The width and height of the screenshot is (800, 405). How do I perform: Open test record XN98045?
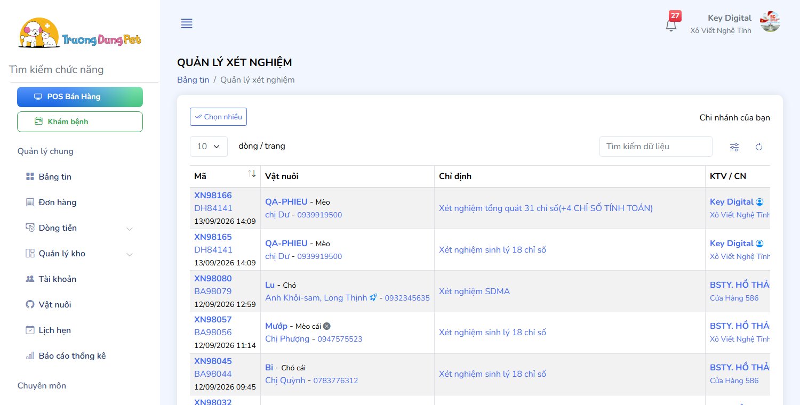pyautogui.click(x=213, y=361)
